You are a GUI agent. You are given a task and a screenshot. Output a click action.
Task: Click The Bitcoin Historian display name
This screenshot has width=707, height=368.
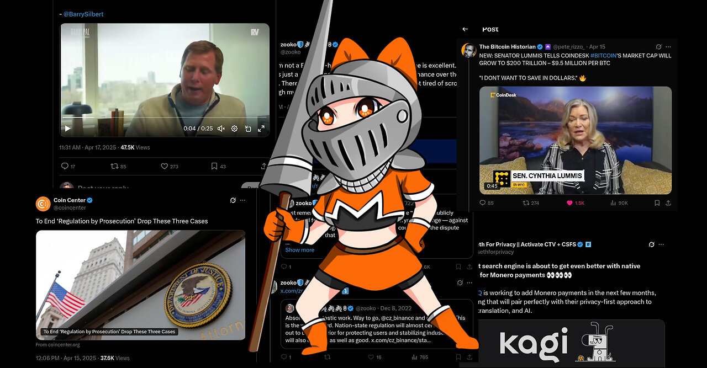(508, 47)
